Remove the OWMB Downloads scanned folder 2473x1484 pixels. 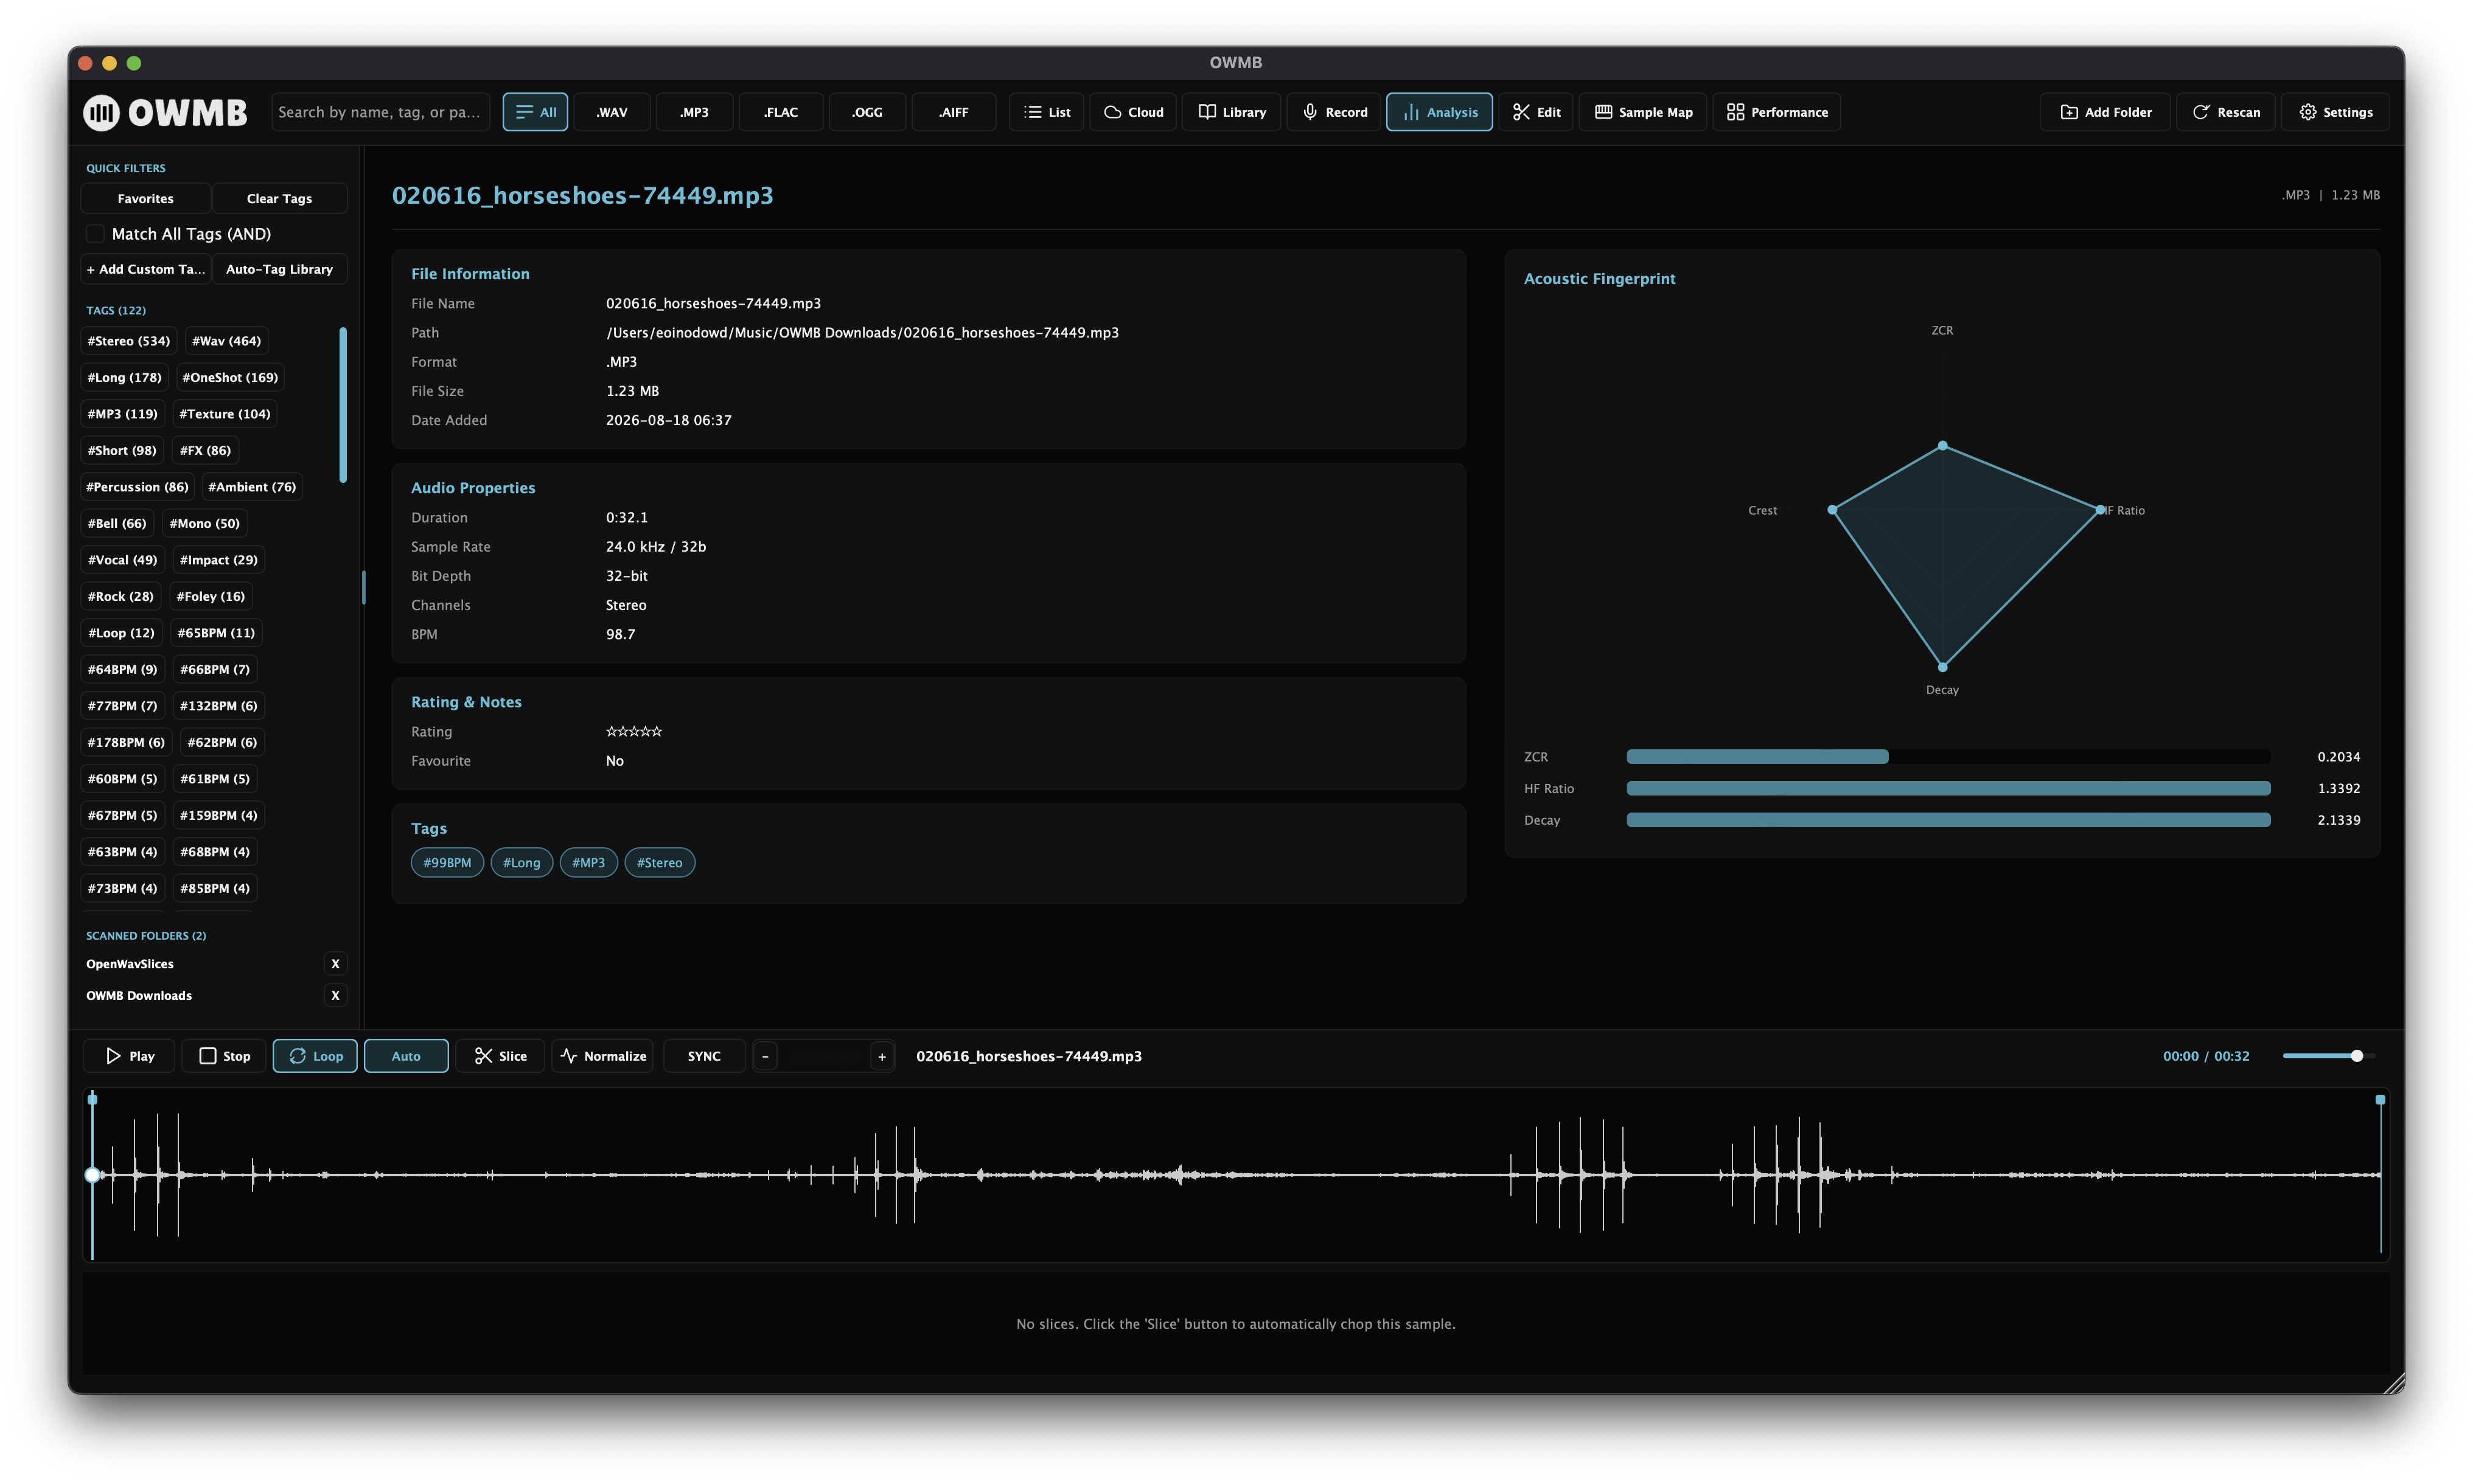tap(335, 995)
